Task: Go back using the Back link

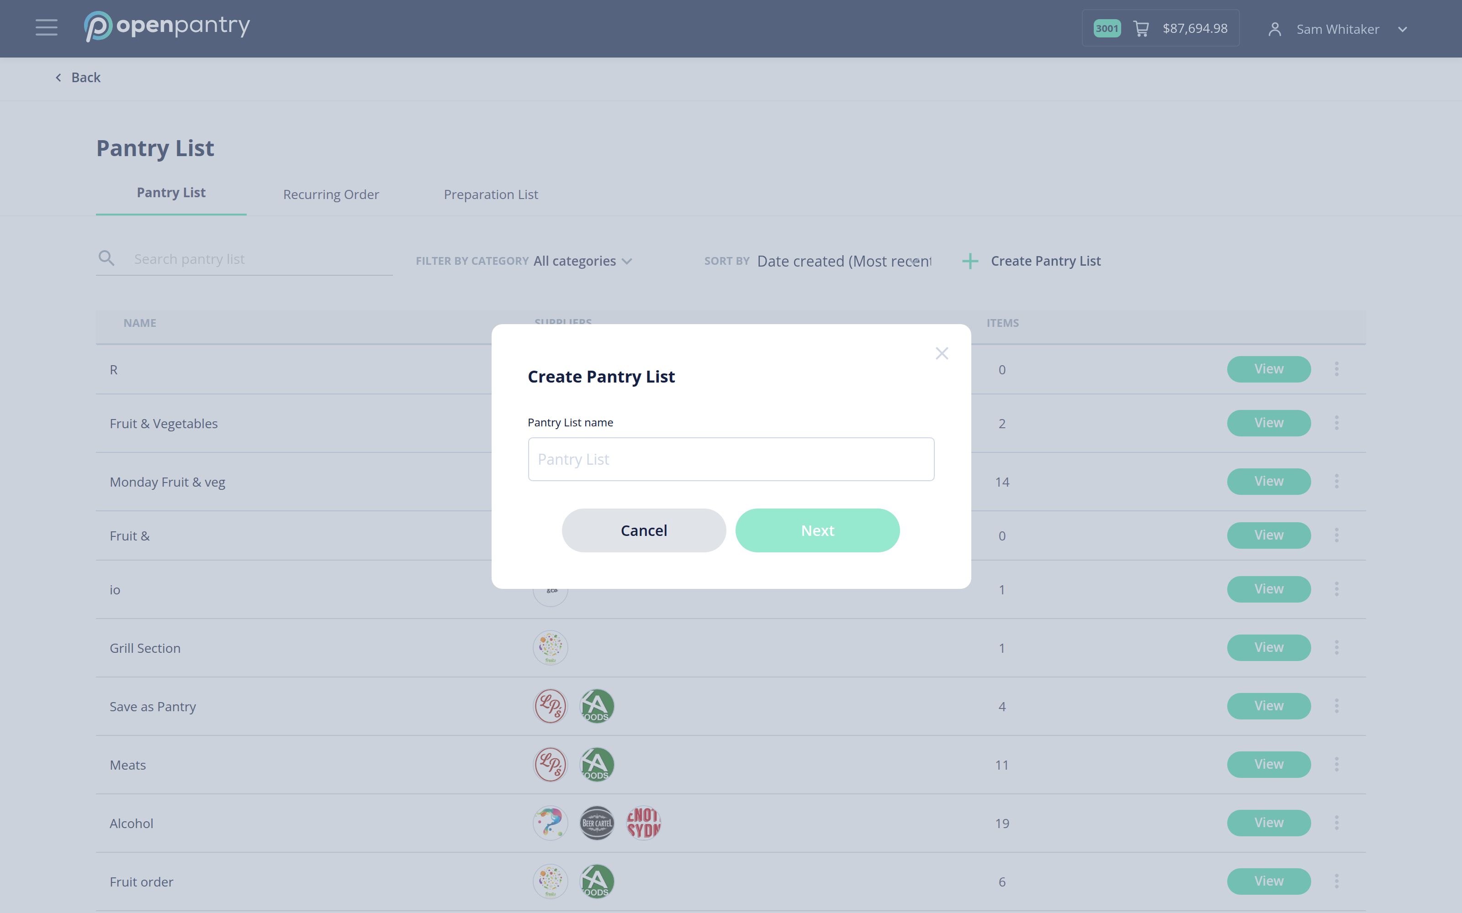Action: coord(79,77)
